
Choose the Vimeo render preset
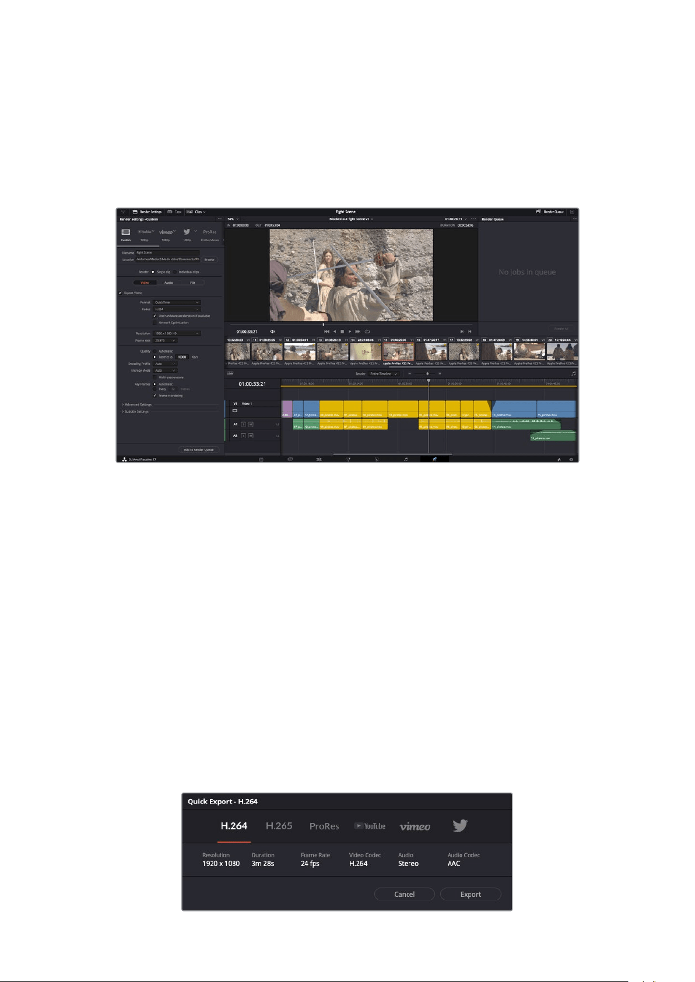point(167,232)
